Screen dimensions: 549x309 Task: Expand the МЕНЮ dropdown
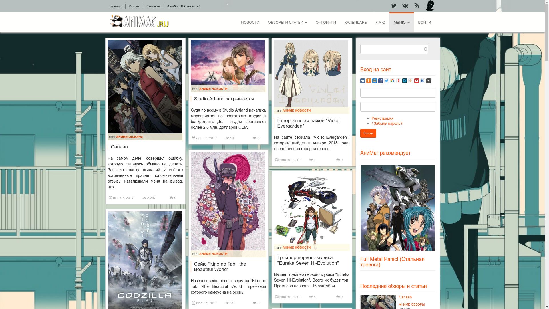pos(401,22)
